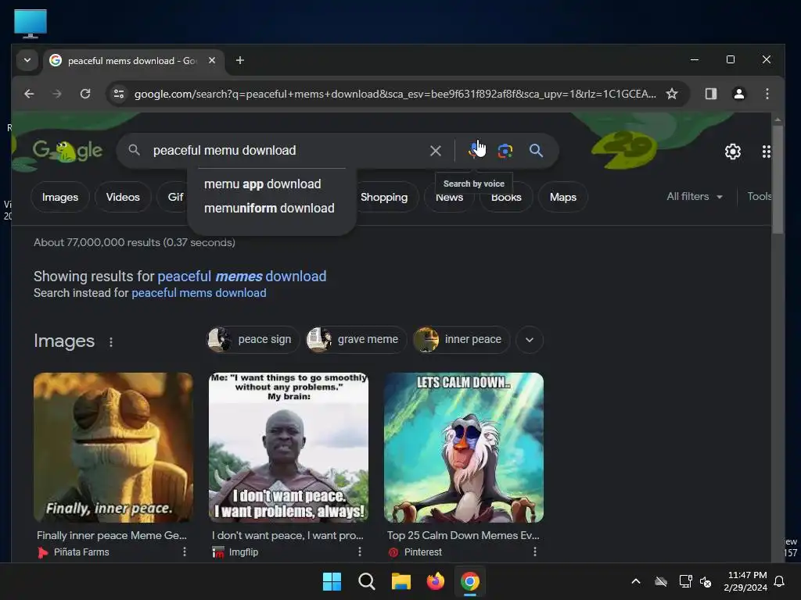This screenshot has height=600, width=801.
Task: Open the Tools button
Action: [759, 196]
